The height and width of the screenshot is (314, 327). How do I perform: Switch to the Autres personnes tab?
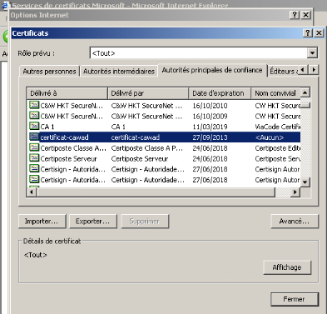(49, 72)
